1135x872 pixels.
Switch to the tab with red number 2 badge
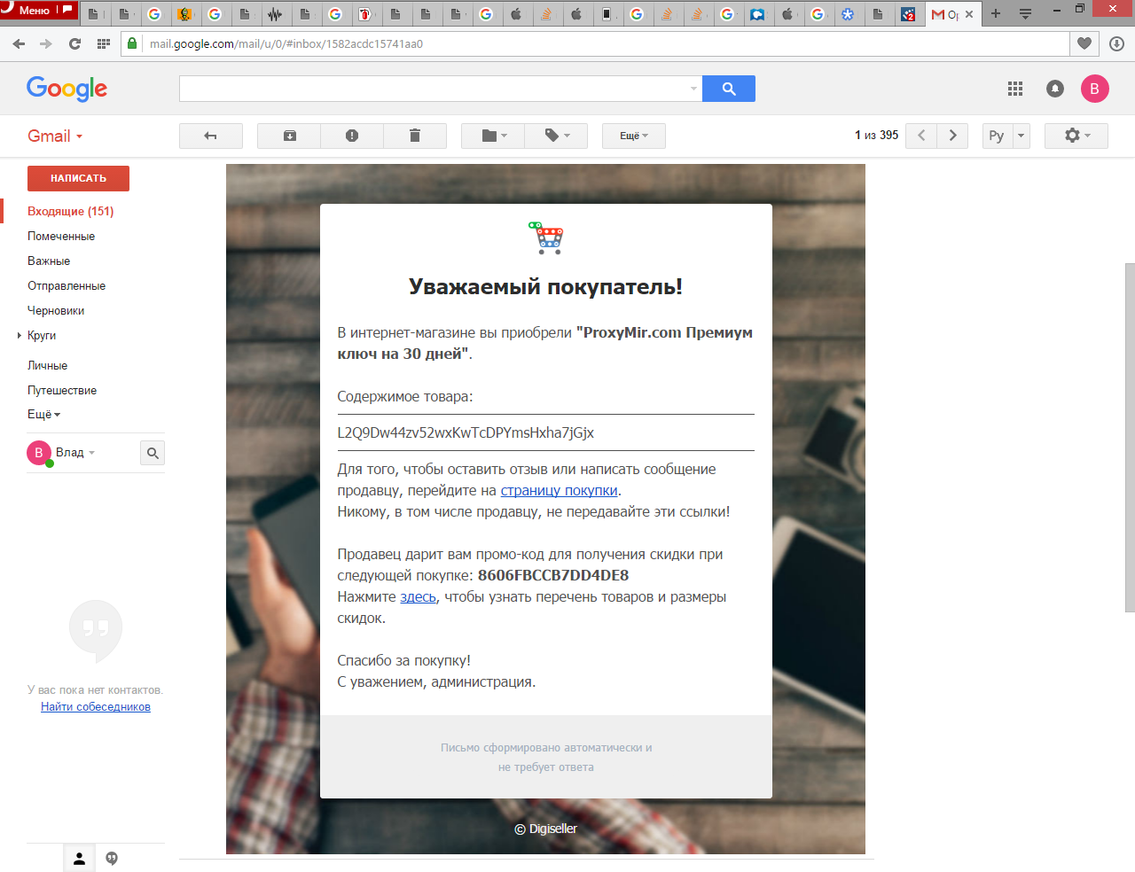click(908, 14)
